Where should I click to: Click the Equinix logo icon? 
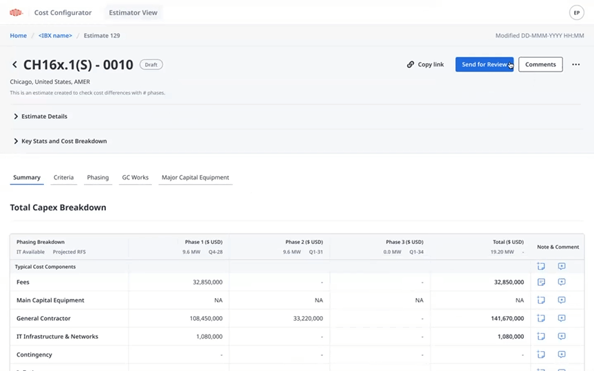click(x=16, y=12)
